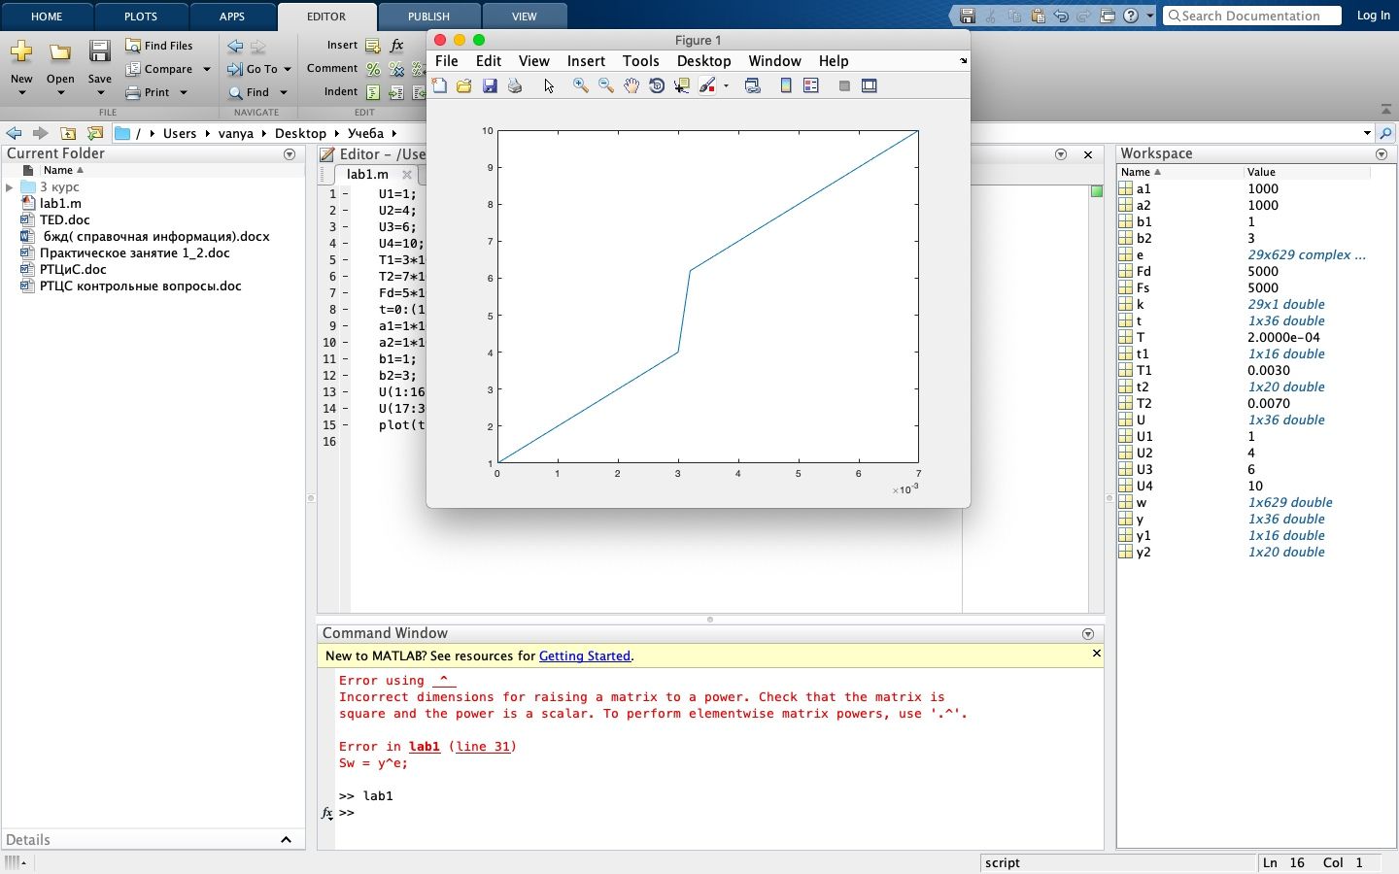The width and height of the screenshot is (1399, 874).
Task: Expand the '3 курс' folder
Action: click(x=10, y=187)
